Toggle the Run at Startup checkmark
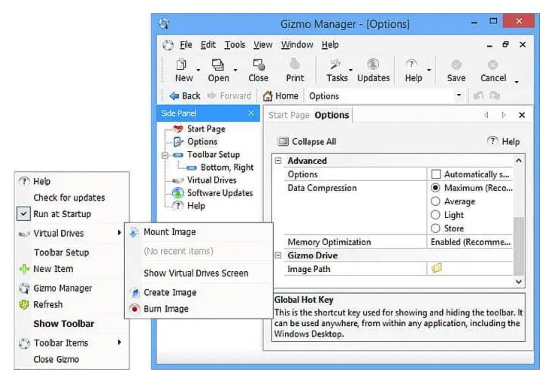 click(24, 214)
